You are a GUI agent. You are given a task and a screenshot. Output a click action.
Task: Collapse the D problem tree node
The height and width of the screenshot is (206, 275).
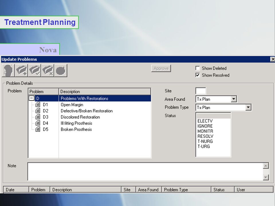click(32, 98)
